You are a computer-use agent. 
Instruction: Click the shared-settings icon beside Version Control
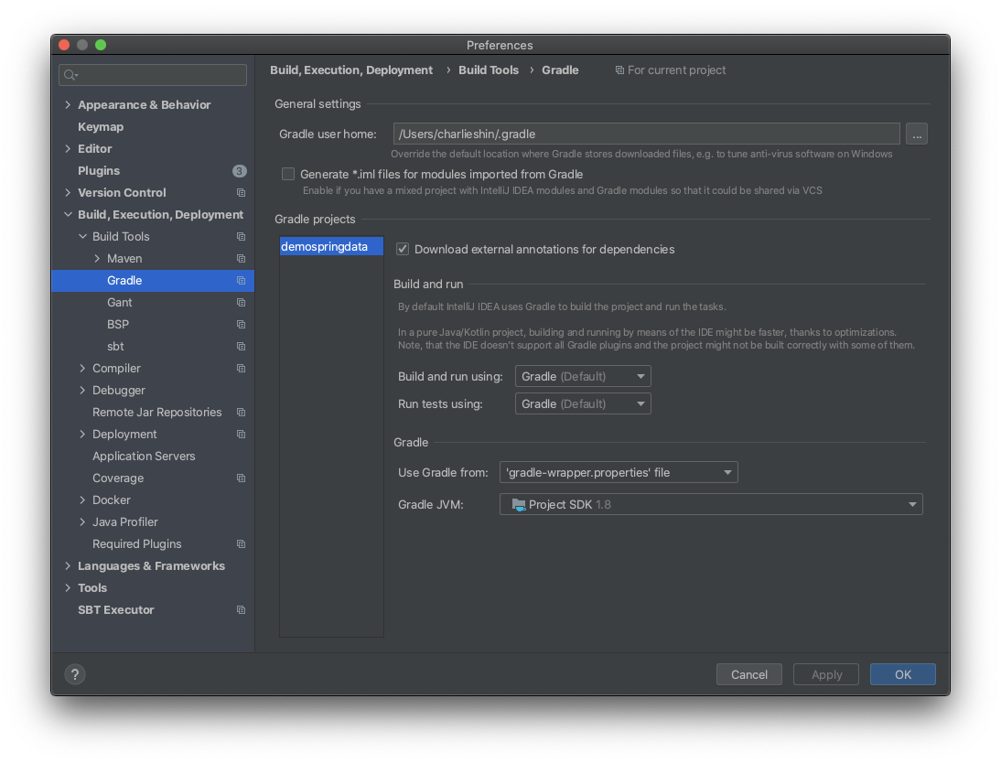pos(240,192)
